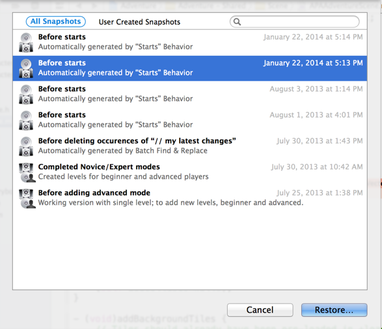Click Automatically generated by Batch Find & Replace text

(123, 151)
